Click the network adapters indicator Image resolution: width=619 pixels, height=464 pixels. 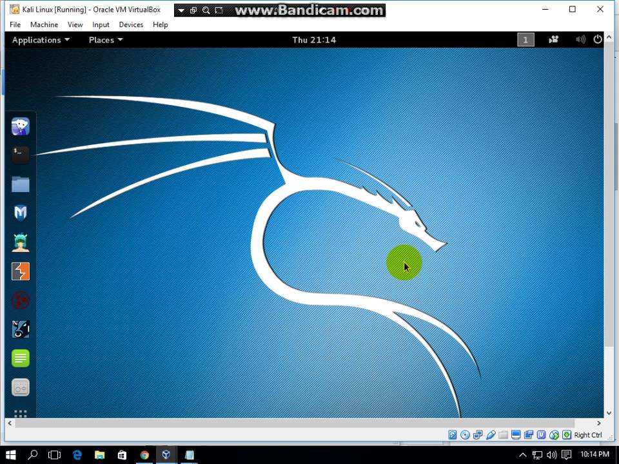478,435
